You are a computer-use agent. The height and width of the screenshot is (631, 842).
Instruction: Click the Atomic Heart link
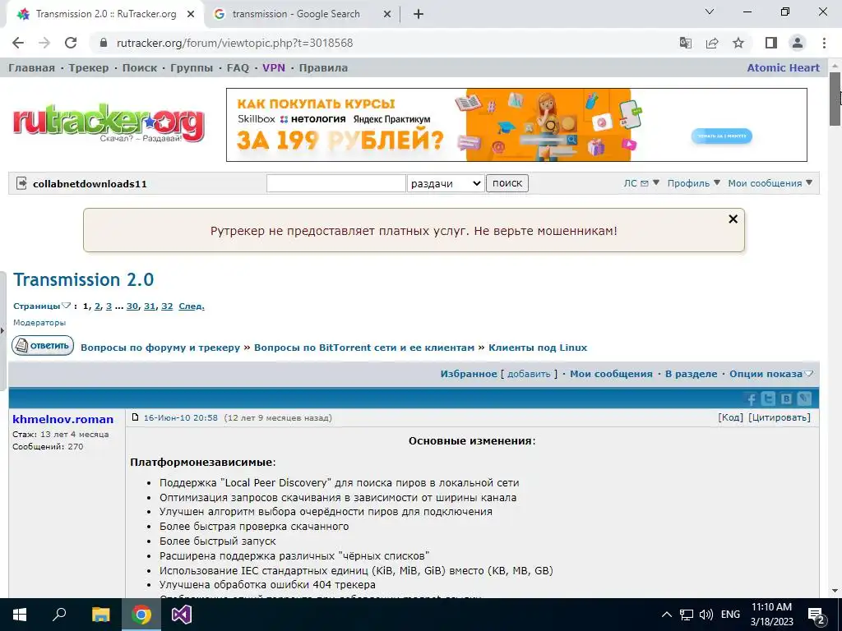click(x=784, y=68)
